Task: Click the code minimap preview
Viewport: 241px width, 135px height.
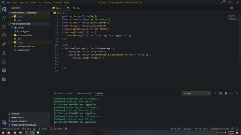Action: pyautogui.click(x=233, y=17)
